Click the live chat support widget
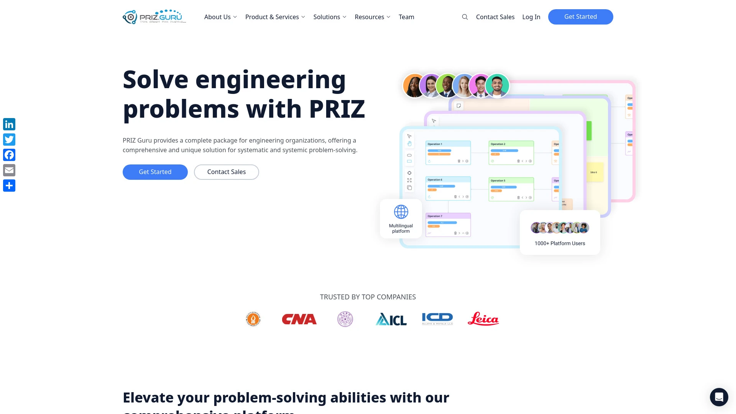The height and width of the screenshot is (414, 736). point(719,397)
